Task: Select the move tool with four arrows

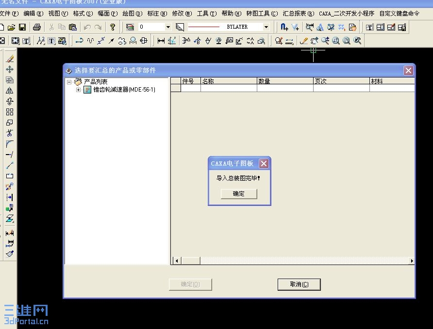Action: point(10,69)
